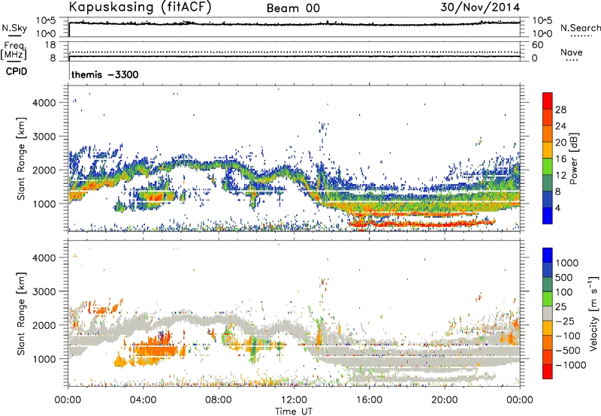Click the 'Slant Range [km]' label of velocity panel

21,314
